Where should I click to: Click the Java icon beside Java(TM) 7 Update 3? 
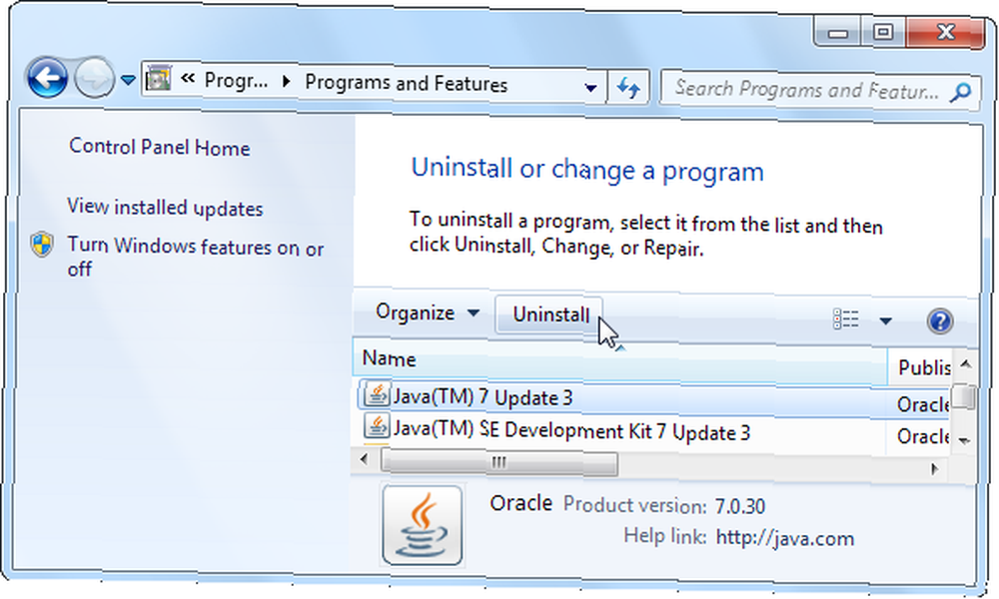(377, 394)
